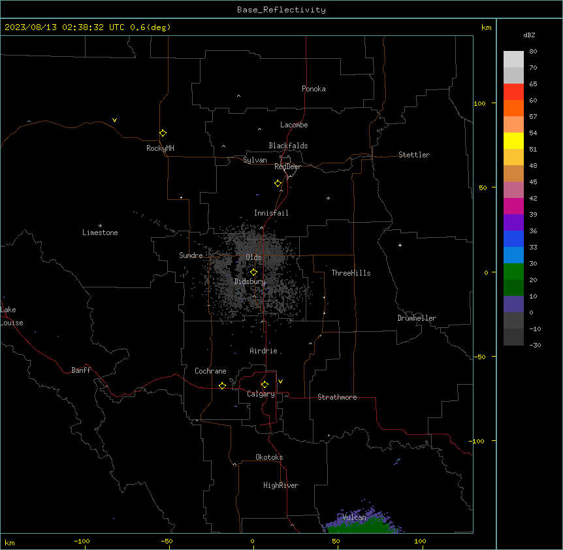Click the RedDeer city label
This screenshot has height=550, width=563.
tap(287, 167)
